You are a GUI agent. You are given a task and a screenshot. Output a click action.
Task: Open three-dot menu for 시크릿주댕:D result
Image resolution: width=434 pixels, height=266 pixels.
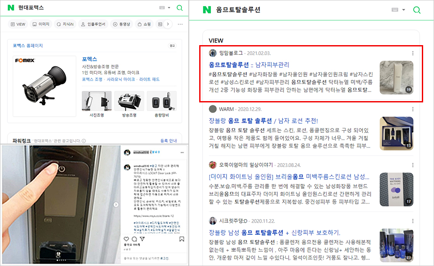(x=413, y=221)
